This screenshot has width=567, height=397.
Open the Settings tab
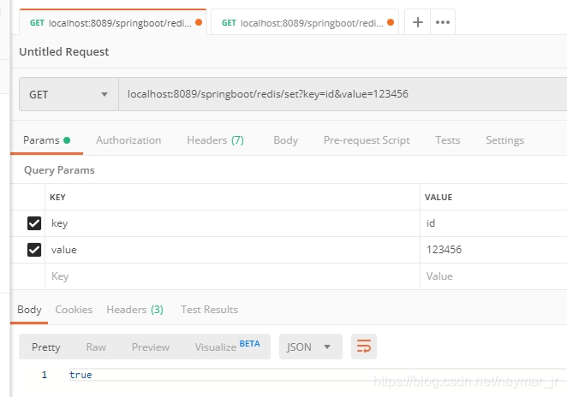point(504,140)
